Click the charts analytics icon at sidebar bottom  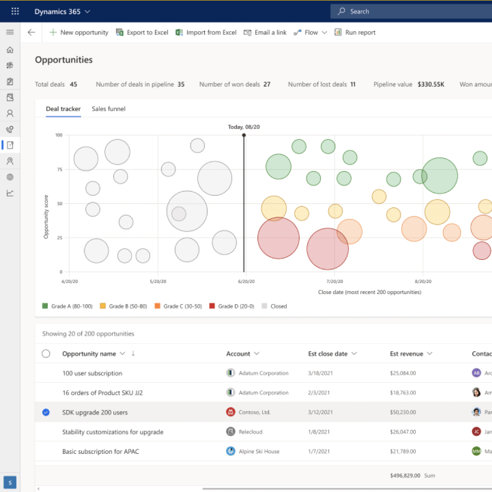tap(10, 193)
